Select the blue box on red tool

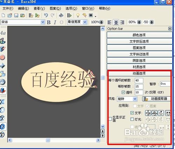(3, 90)
